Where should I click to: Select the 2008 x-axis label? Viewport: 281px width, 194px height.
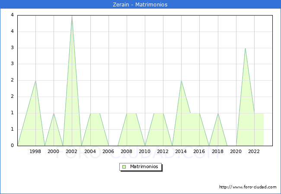click(127, 151)
